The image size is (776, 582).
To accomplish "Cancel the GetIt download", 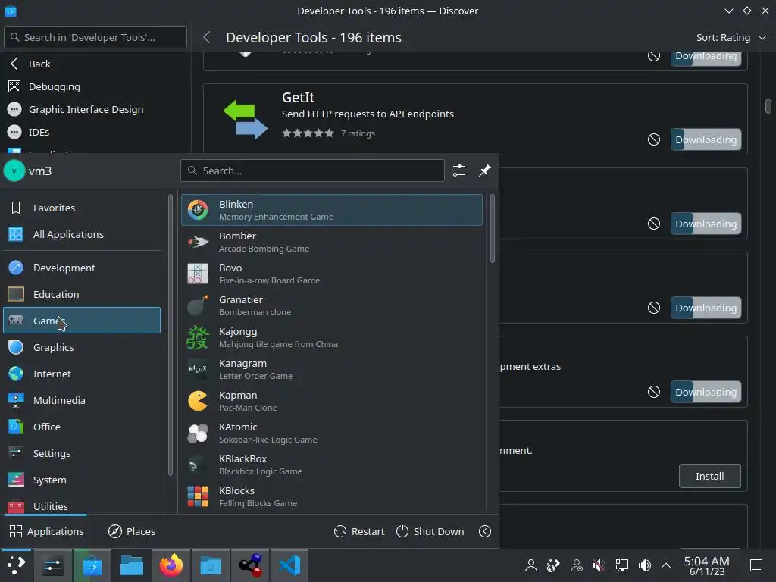I will point(654,139).
